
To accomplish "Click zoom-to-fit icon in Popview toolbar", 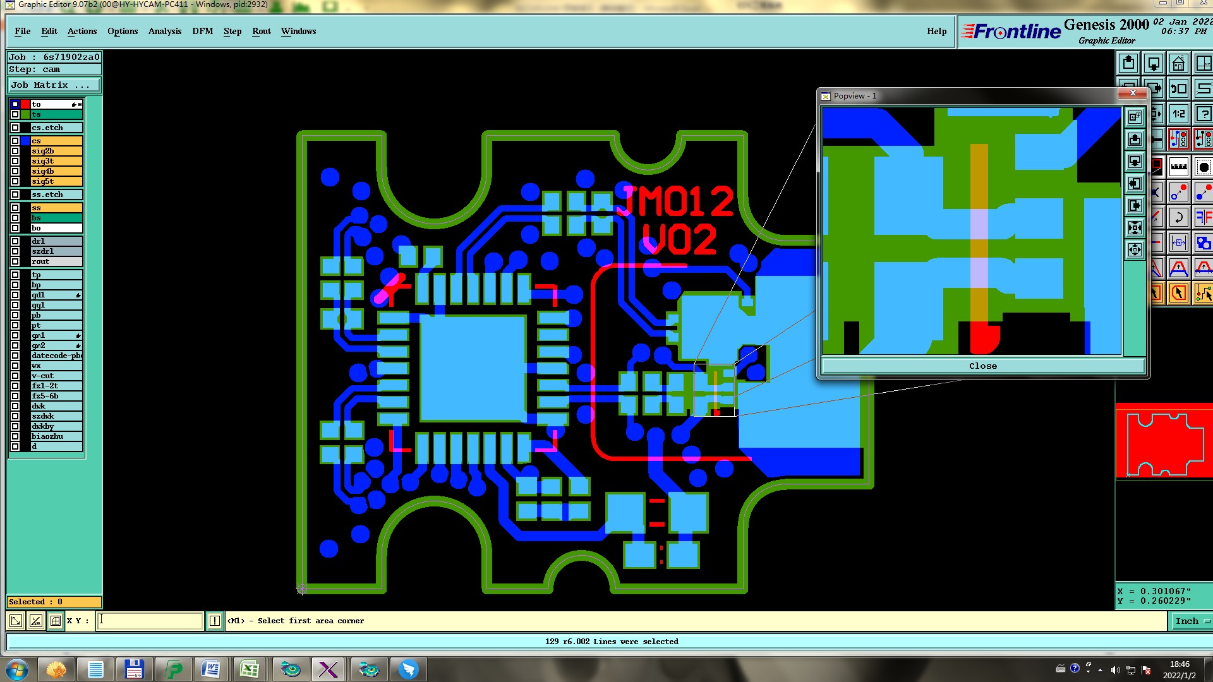I will [x=1135, y=227].
